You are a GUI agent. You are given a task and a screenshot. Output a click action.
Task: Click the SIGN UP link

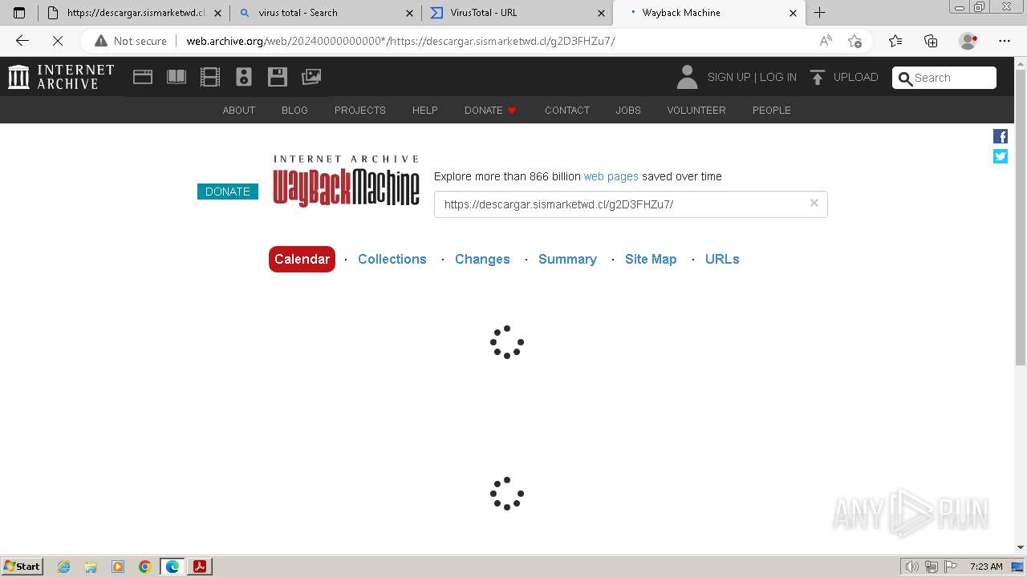(729, 77)
